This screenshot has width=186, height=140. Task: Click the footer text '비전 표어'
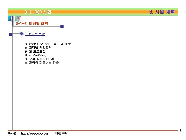click(61, 133)
